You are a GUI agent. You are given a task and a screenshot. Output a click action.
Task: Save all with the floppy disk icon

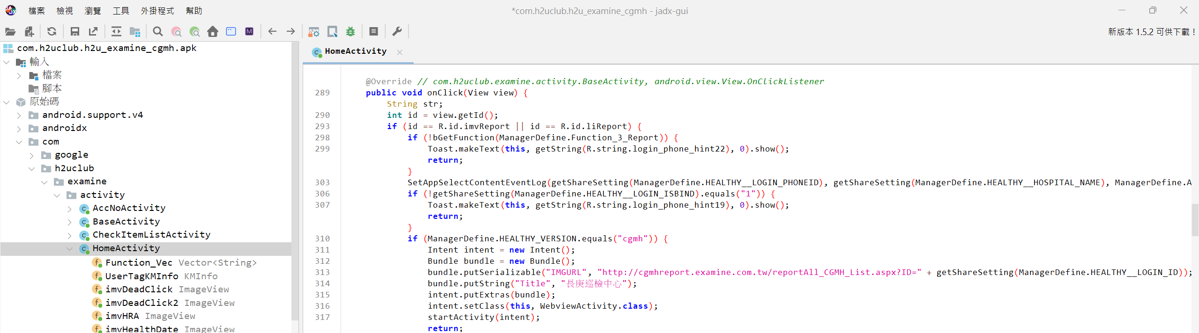click(74, 32)
